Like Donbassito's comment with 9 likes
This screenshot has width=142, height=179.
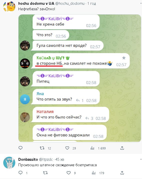tap(68, 173)
